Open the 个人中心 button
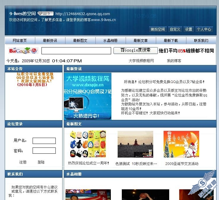This screenshot has height=200, width=219. (204, 29)
